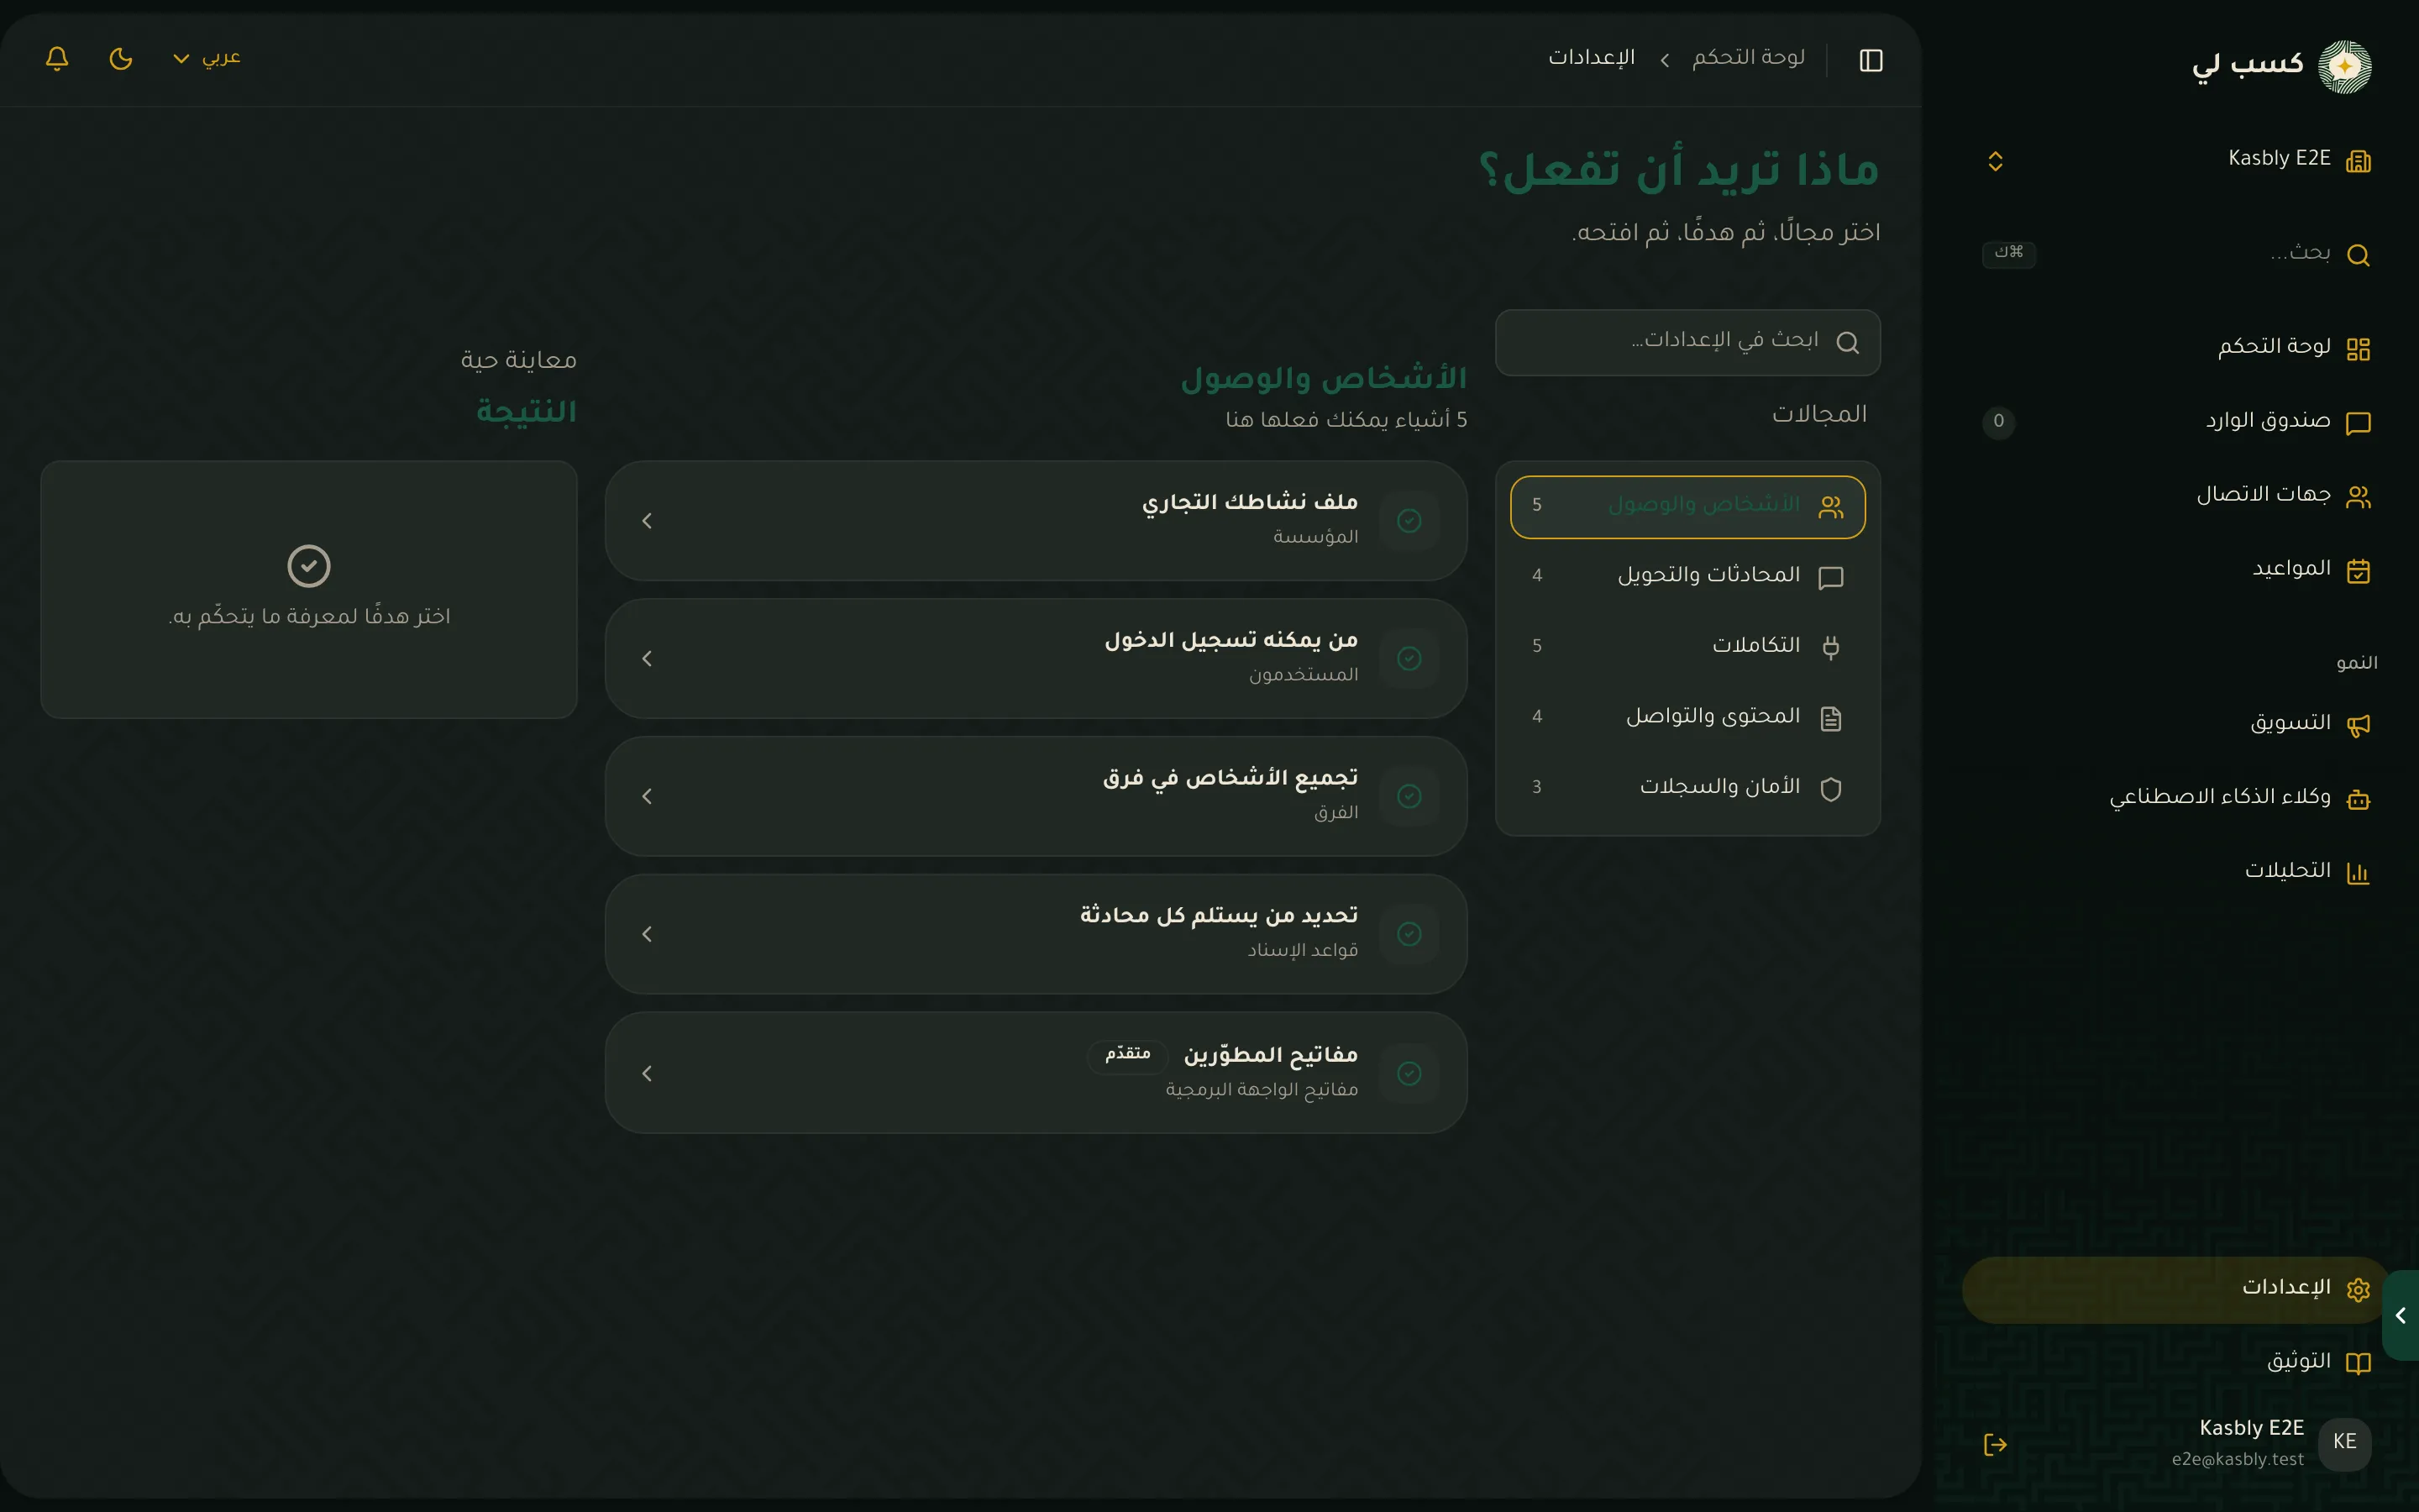This screenshot has height=1512, width=2419.
Task: Click the integrations plug icon
Action: (x=1830, y=647)
